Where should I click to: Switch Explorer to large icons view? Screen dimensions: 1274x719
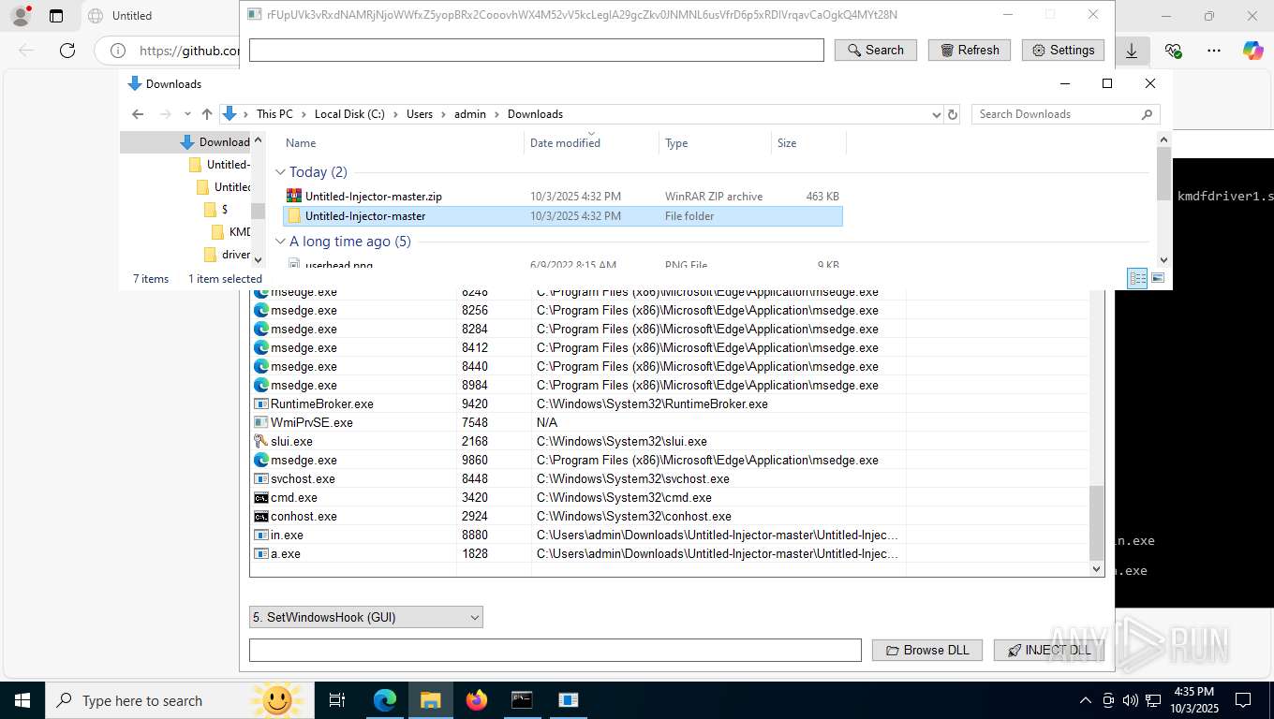click(1158, 278)
